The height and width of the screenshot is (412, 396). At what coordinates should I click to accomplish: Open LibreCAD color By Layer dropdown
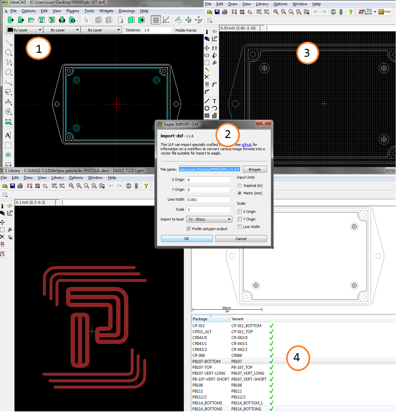[x=24, y=30]
